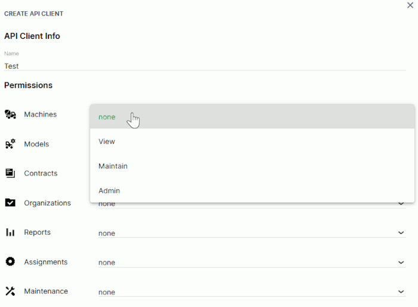Viewport: 418px width, 307px height.
Task: Choose Maintain permission from the list
Action: point(113,166)
